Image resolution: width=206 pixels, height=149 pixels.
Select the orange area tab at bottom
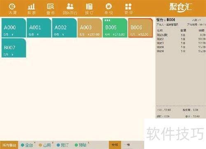click(x=115, y=145)
